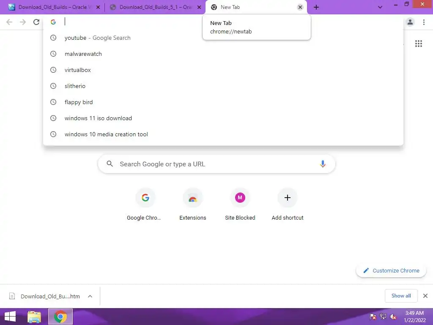The image size is (433, 325).
Task: Click the forward navigation arrow
Action: coord(23,22)
